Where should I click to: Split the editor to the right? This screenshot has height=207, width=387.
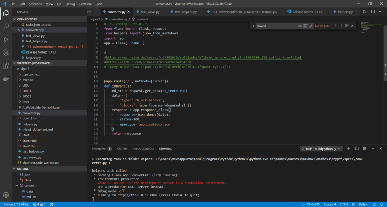tap(373, 12)
